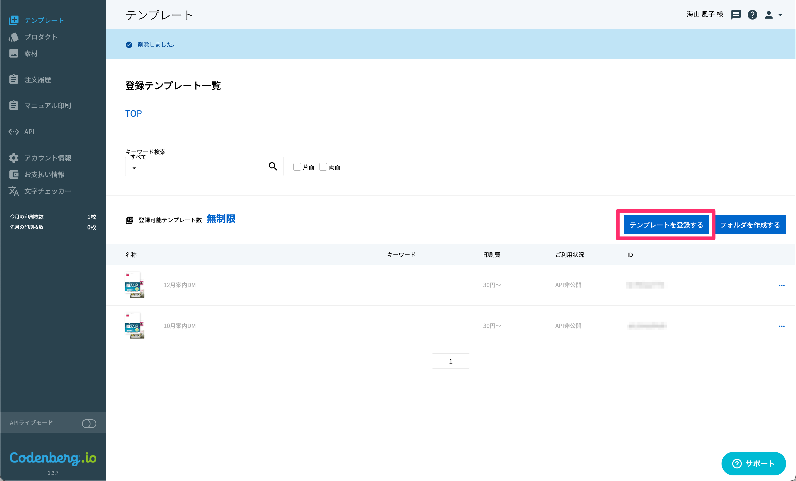Open API in the sidebar
This screenshot has height=481, width=796.
pos(29,132)
